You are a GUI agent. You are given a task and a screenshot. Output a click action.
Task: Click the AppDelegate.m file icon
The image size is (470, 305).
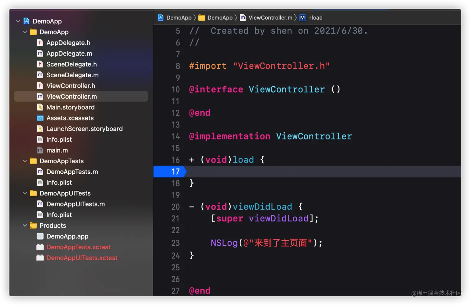[40, 53]
